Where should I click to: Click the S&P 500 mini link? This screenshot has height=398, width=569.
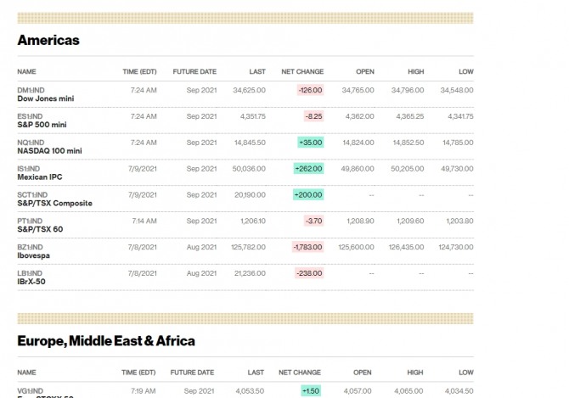pyautogui.click(x=42, y=125)
